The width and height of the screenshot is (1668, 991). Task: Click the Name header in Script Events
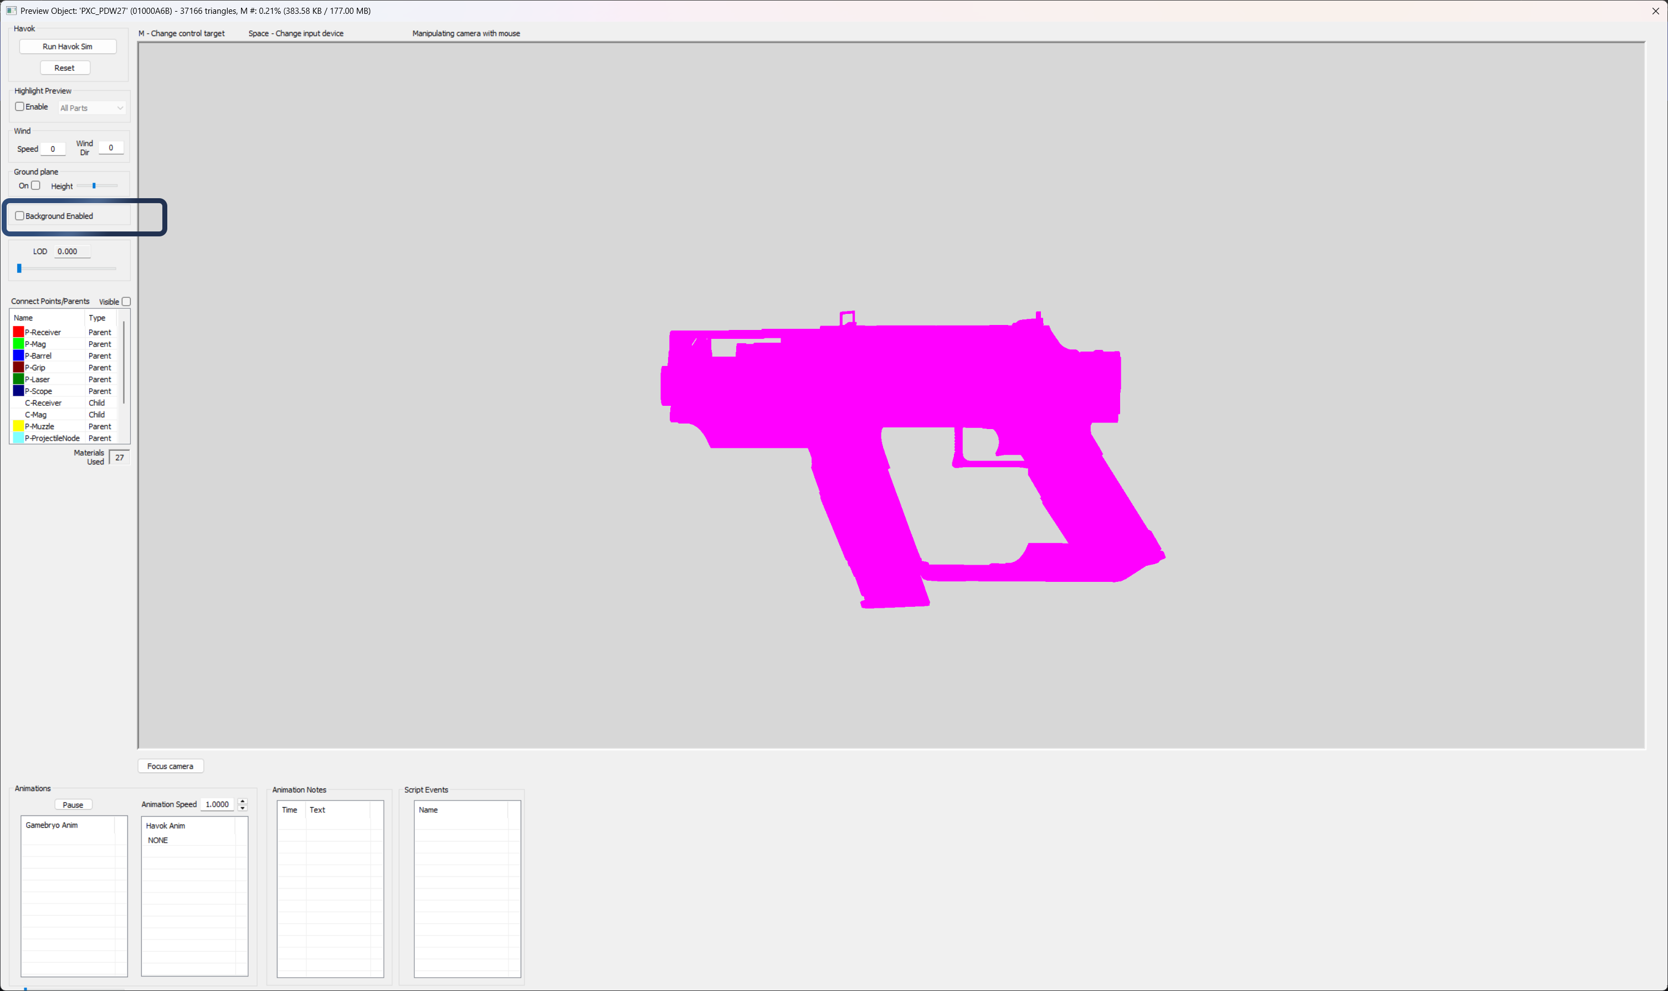coord(461,809)
